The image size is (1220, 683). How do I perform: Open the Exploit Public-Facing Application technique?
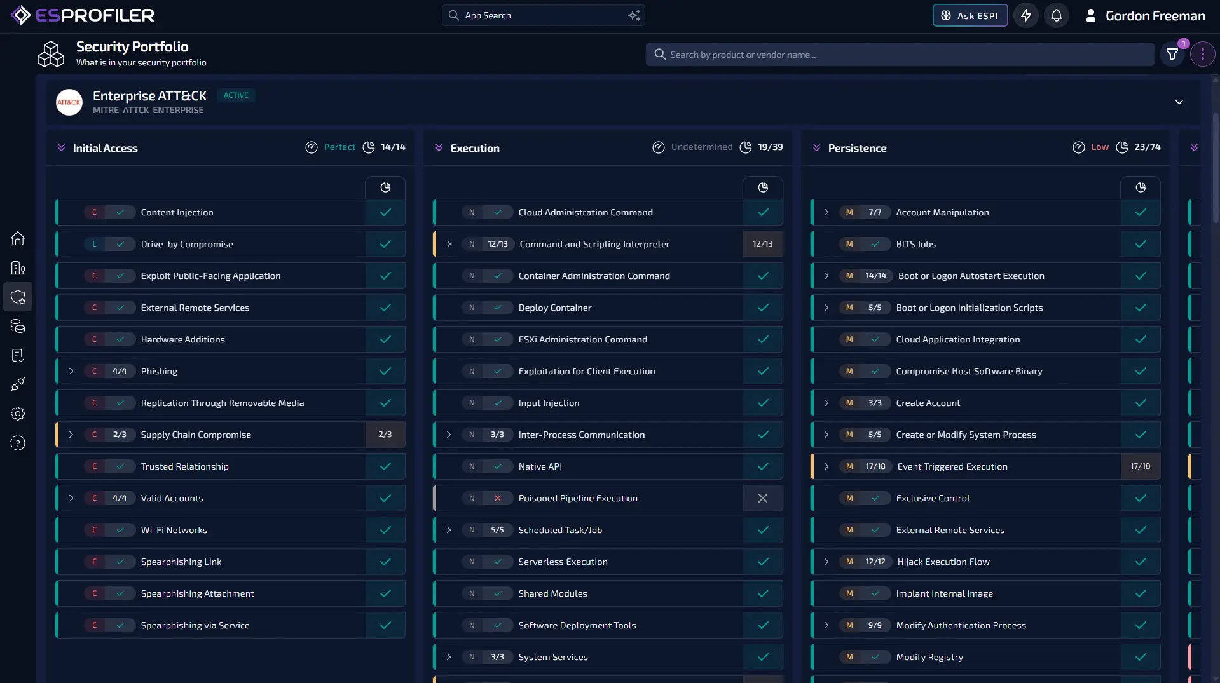click(x=230, y=276)
